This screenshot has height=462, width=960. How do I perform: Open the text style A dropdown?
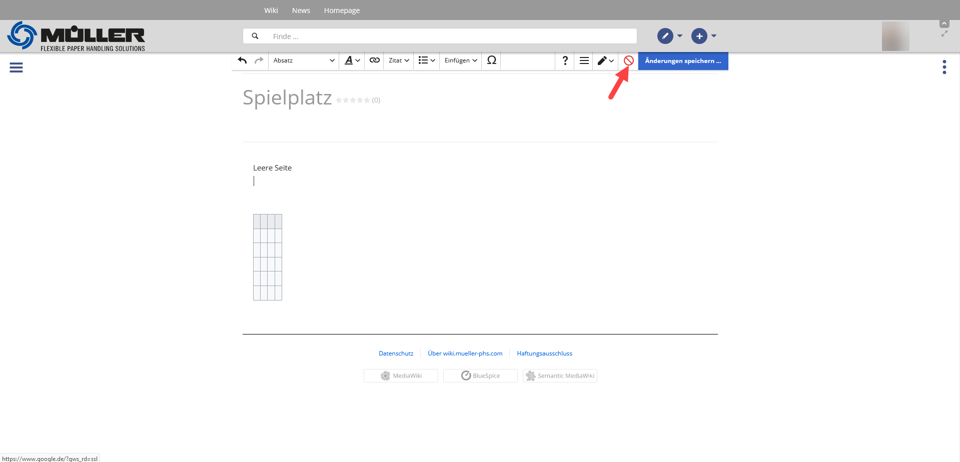[352, 60]
